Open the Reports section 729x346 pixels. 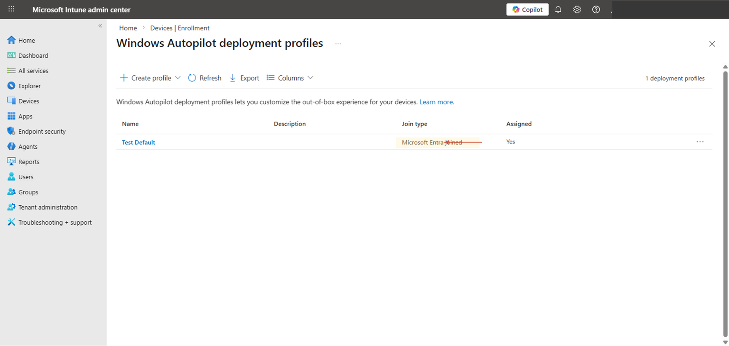28,161
